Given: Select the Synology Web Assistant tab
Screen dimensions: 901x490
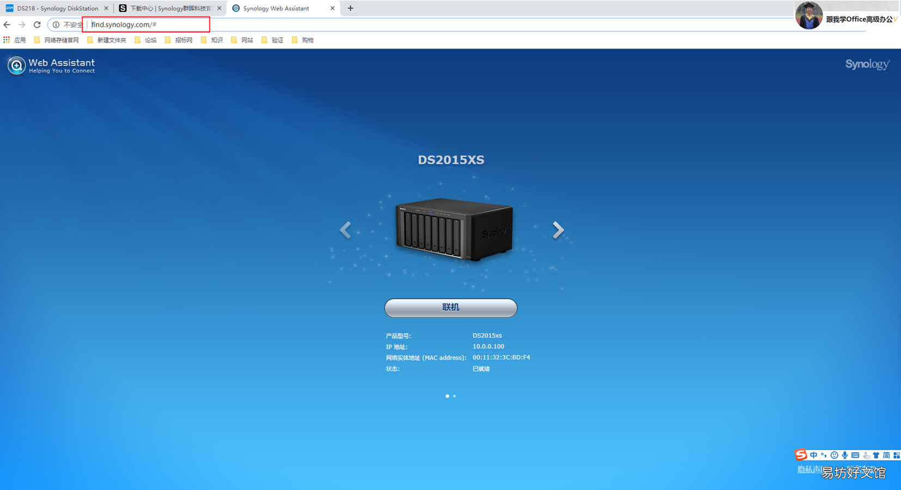Looking at the screenshot, I should point(283,8).
